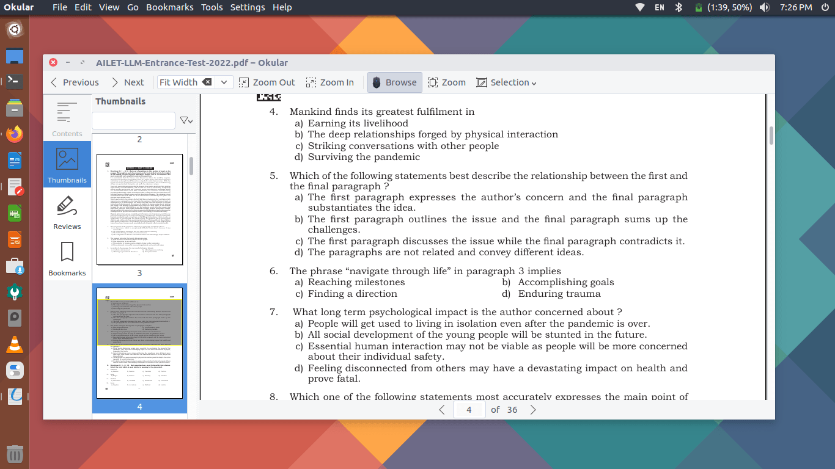Open Ubuntu dash search in the dock
The height and width of the screenshot is (469, 835).
coord(15,29)
